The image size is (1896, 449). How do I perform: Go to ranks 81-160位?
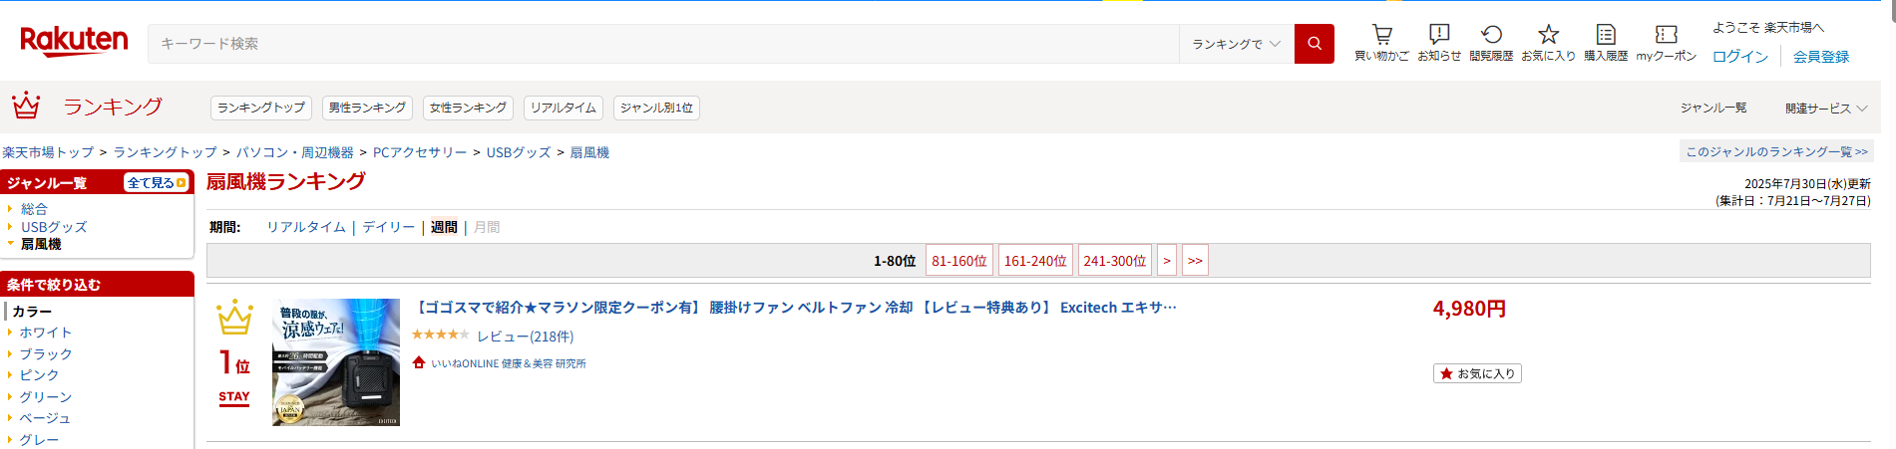pyautogui.click(x=959, y=261)
